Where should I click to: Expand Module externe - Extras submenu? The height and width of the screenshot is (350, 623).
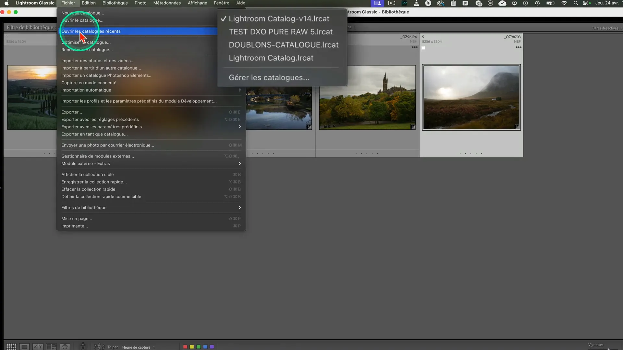click(151, 164)
